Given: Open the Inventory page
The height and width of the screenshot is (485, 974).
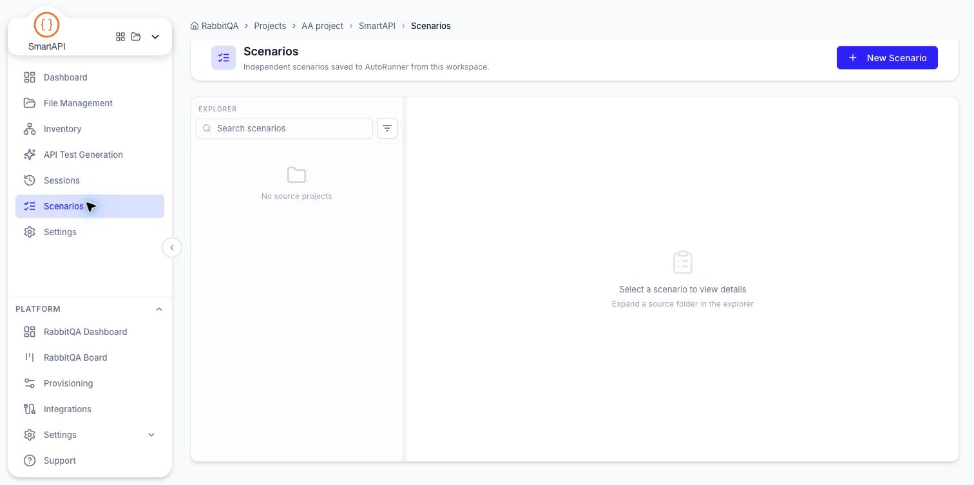Looking at the screenshot, I should [90, 129].
